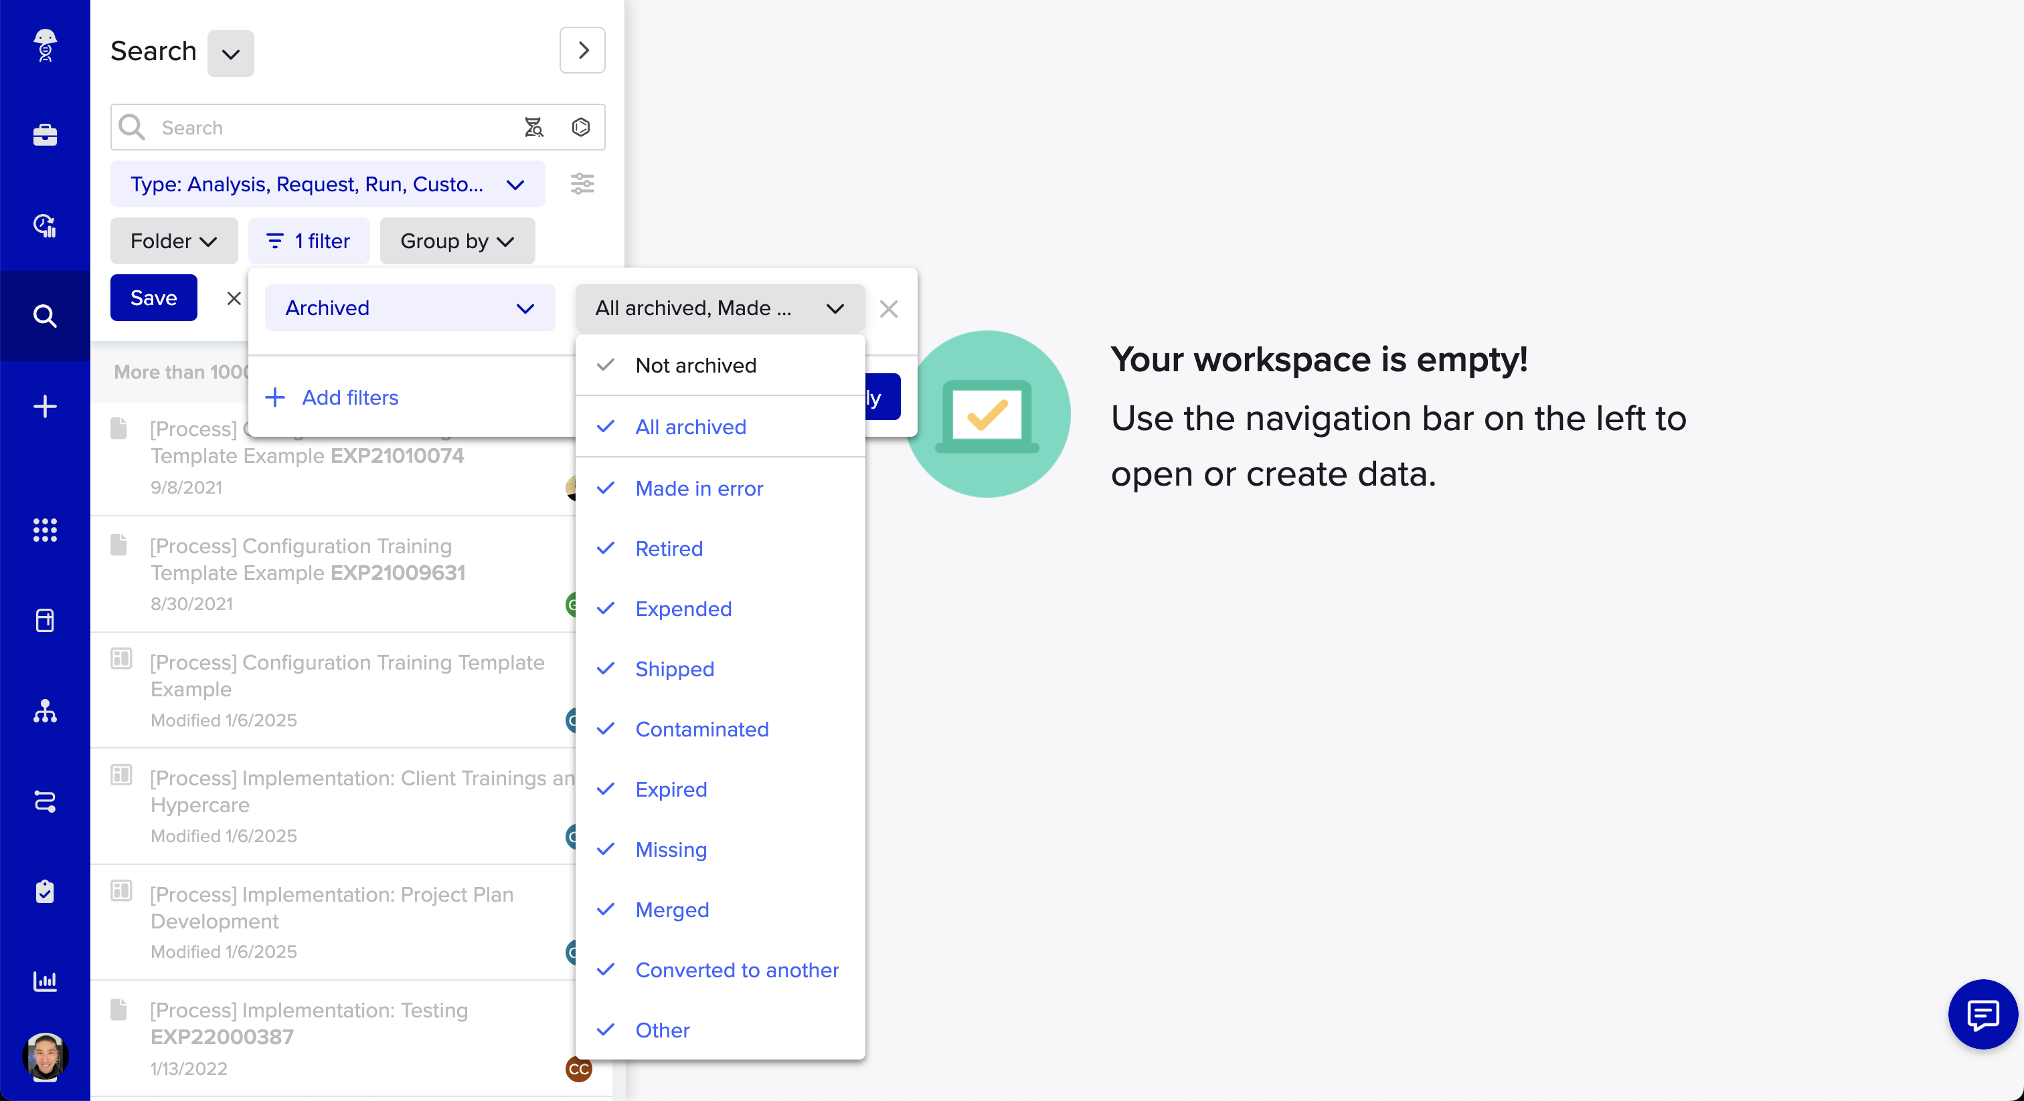Collapse the search panel with arrow button
The width and height of the screenshot is (2024, 1101).
(582, 50)
